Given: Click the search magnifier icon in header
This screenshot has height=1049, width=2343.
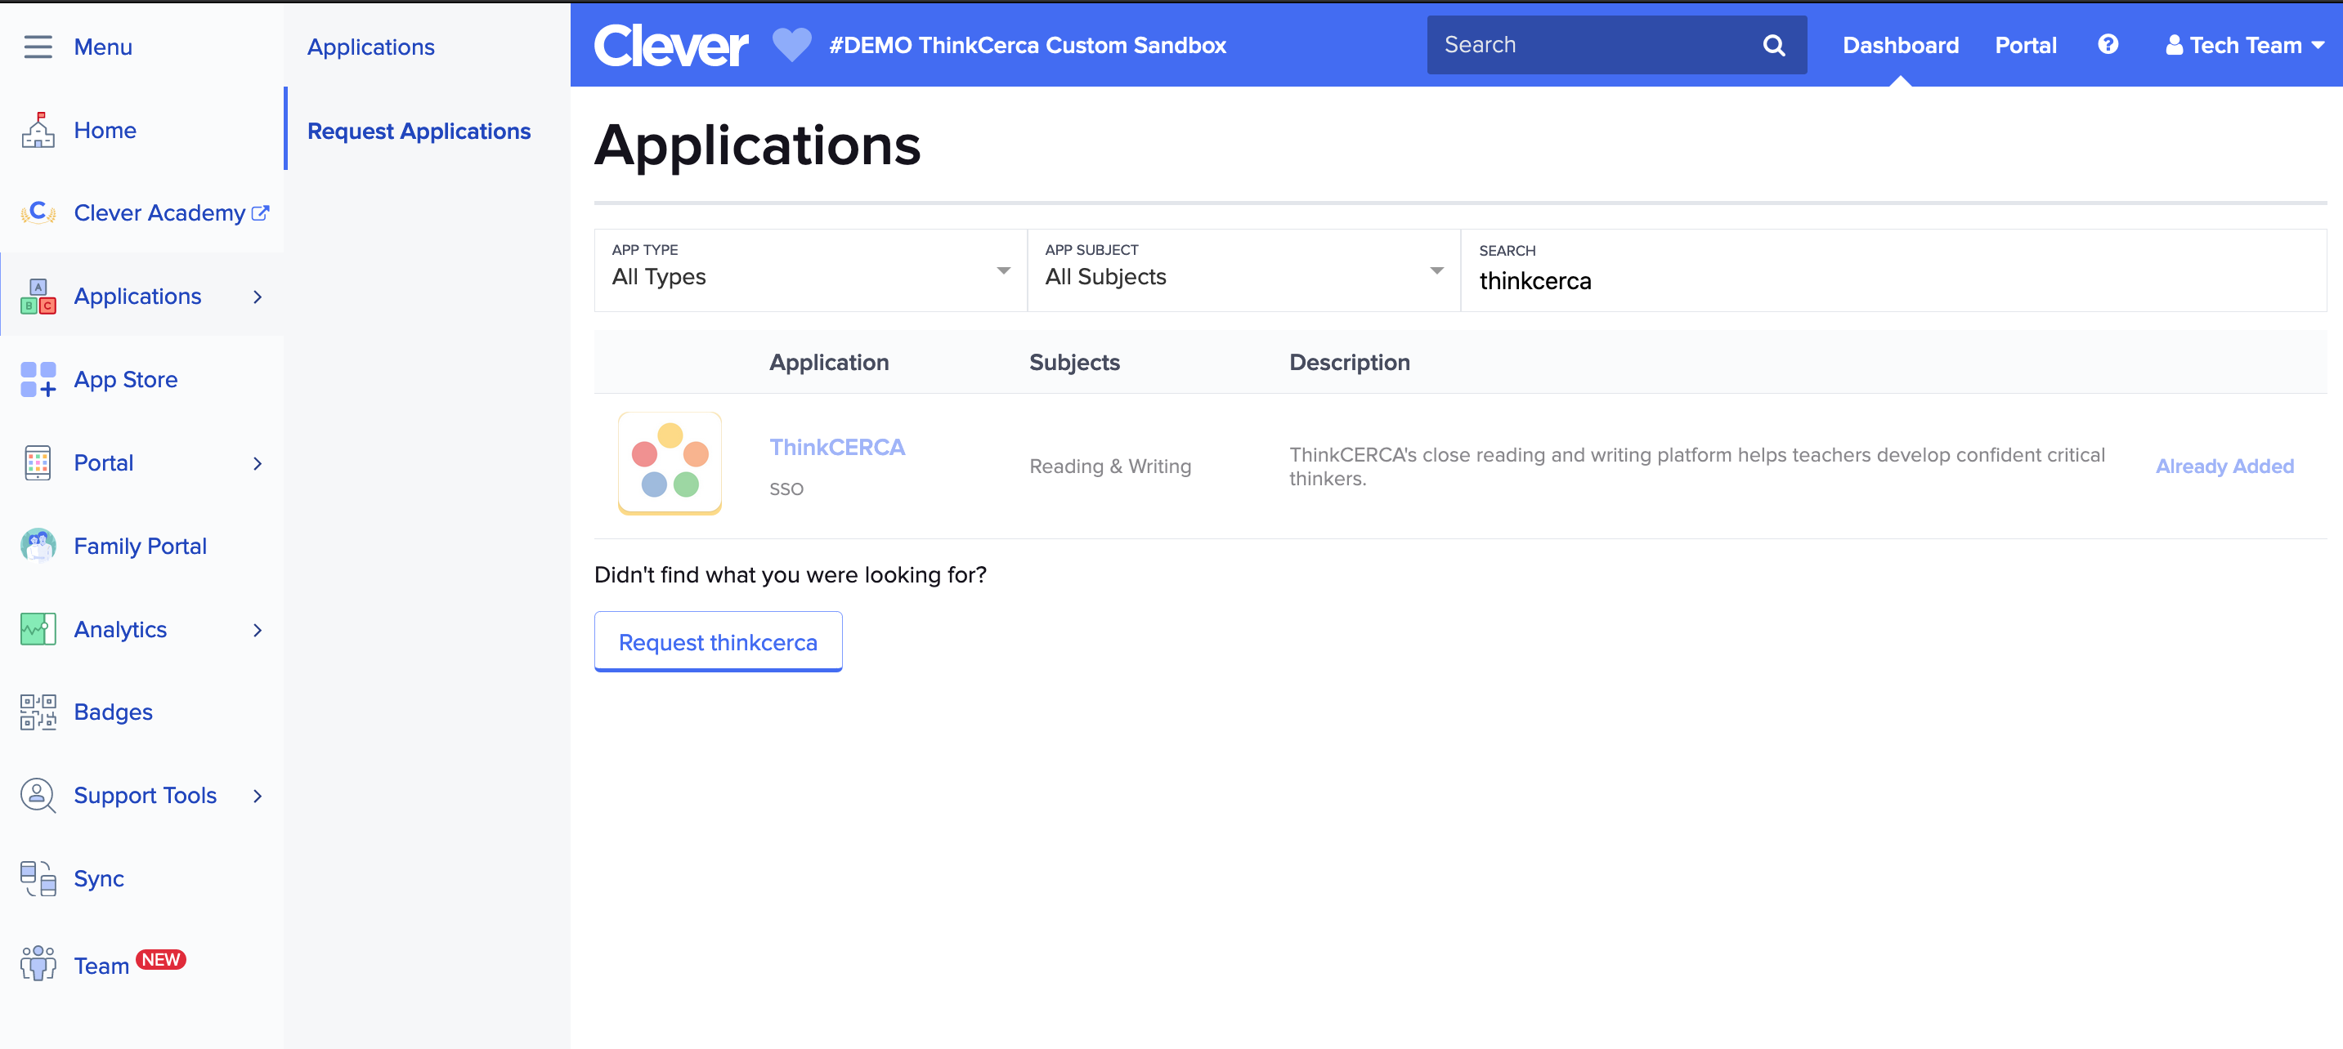Looking at the screenshot, I should pos(1774,45).
